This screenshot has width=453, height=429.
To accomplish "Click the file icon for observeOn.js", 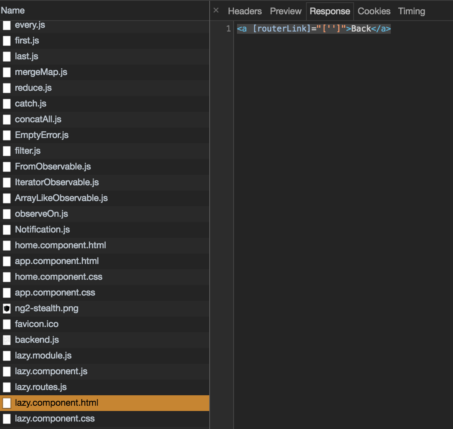I will (7, 214).
